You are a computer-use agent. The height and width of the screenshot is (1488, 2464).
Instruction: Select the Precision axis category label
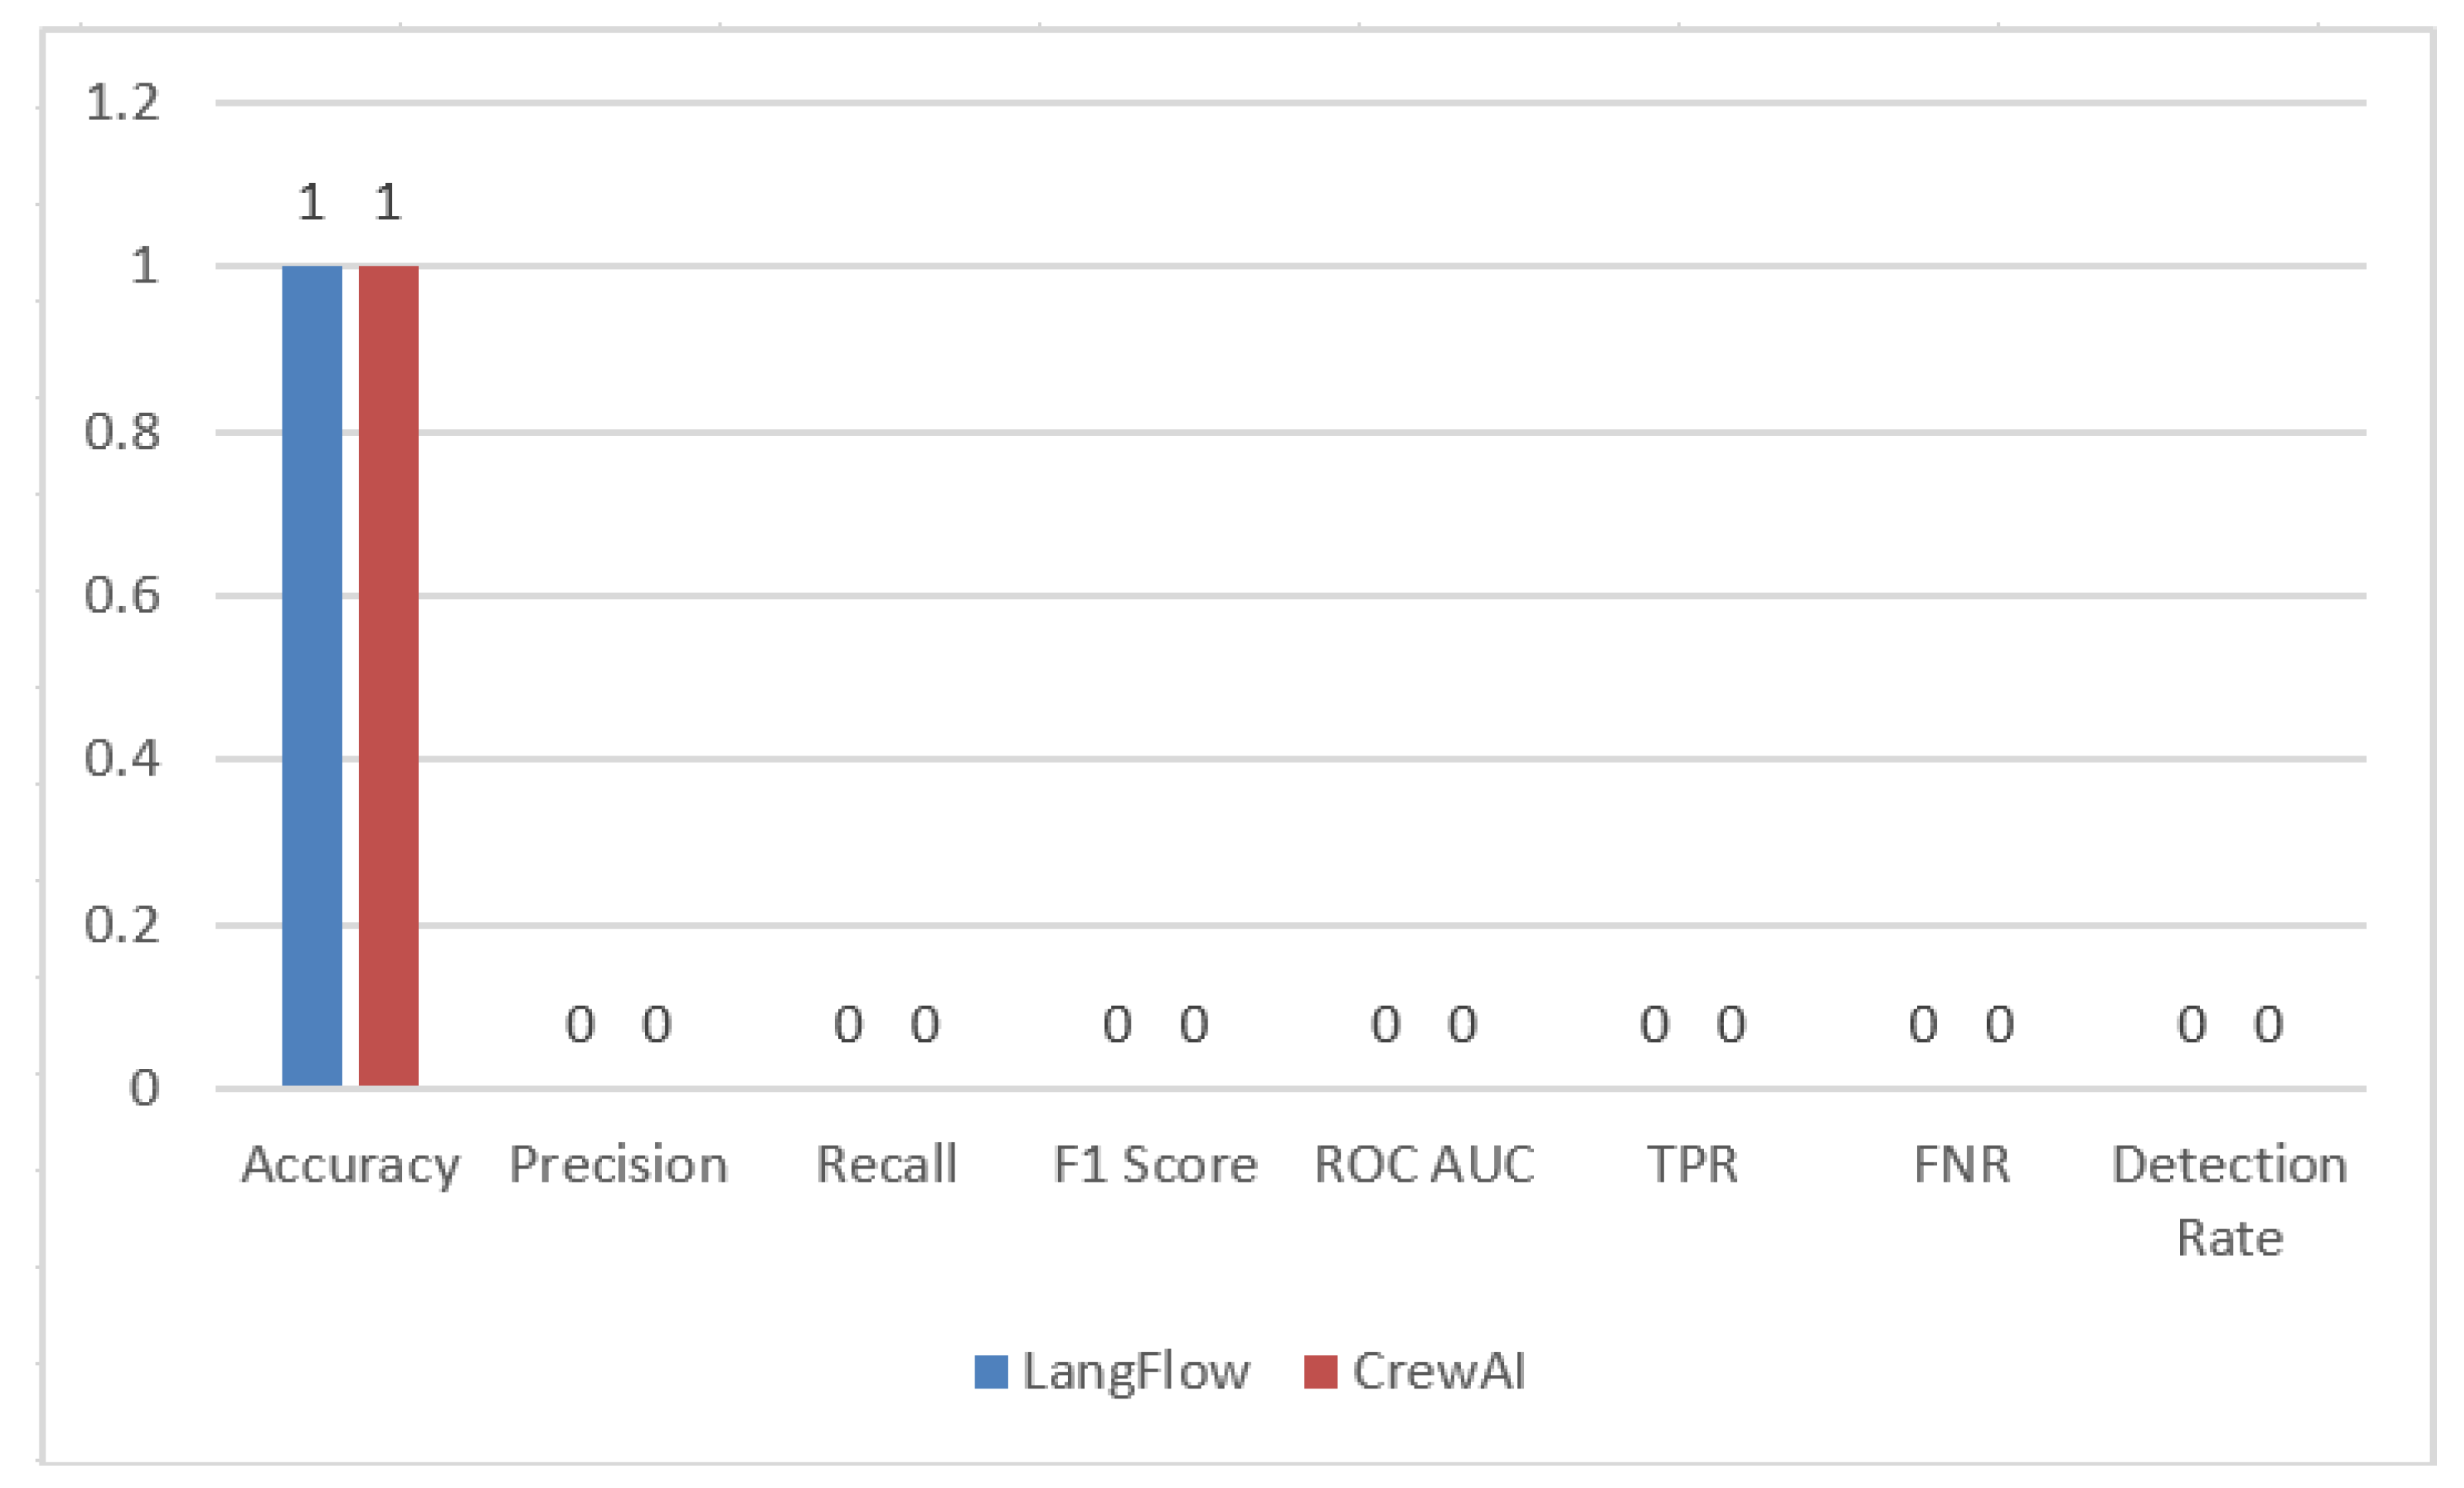[x=618, y=1165]
